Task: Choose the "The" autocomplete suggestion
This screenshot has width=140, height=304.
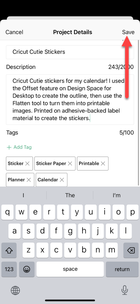Action: pyautogui.click(x=70, y=195)
